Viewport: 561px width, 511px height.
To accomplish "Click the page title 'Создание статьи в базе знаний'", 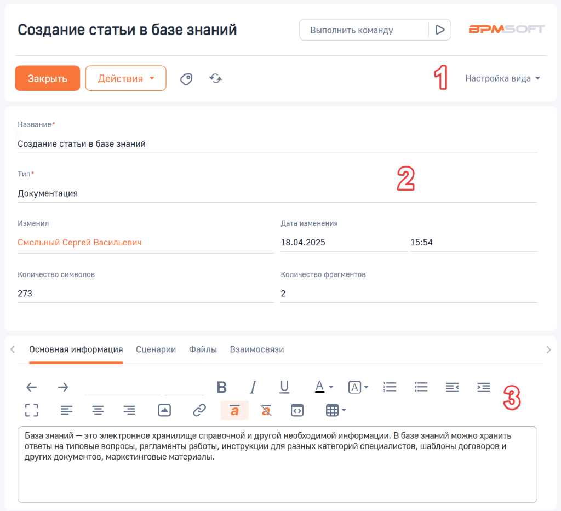I will pos(127,30).
